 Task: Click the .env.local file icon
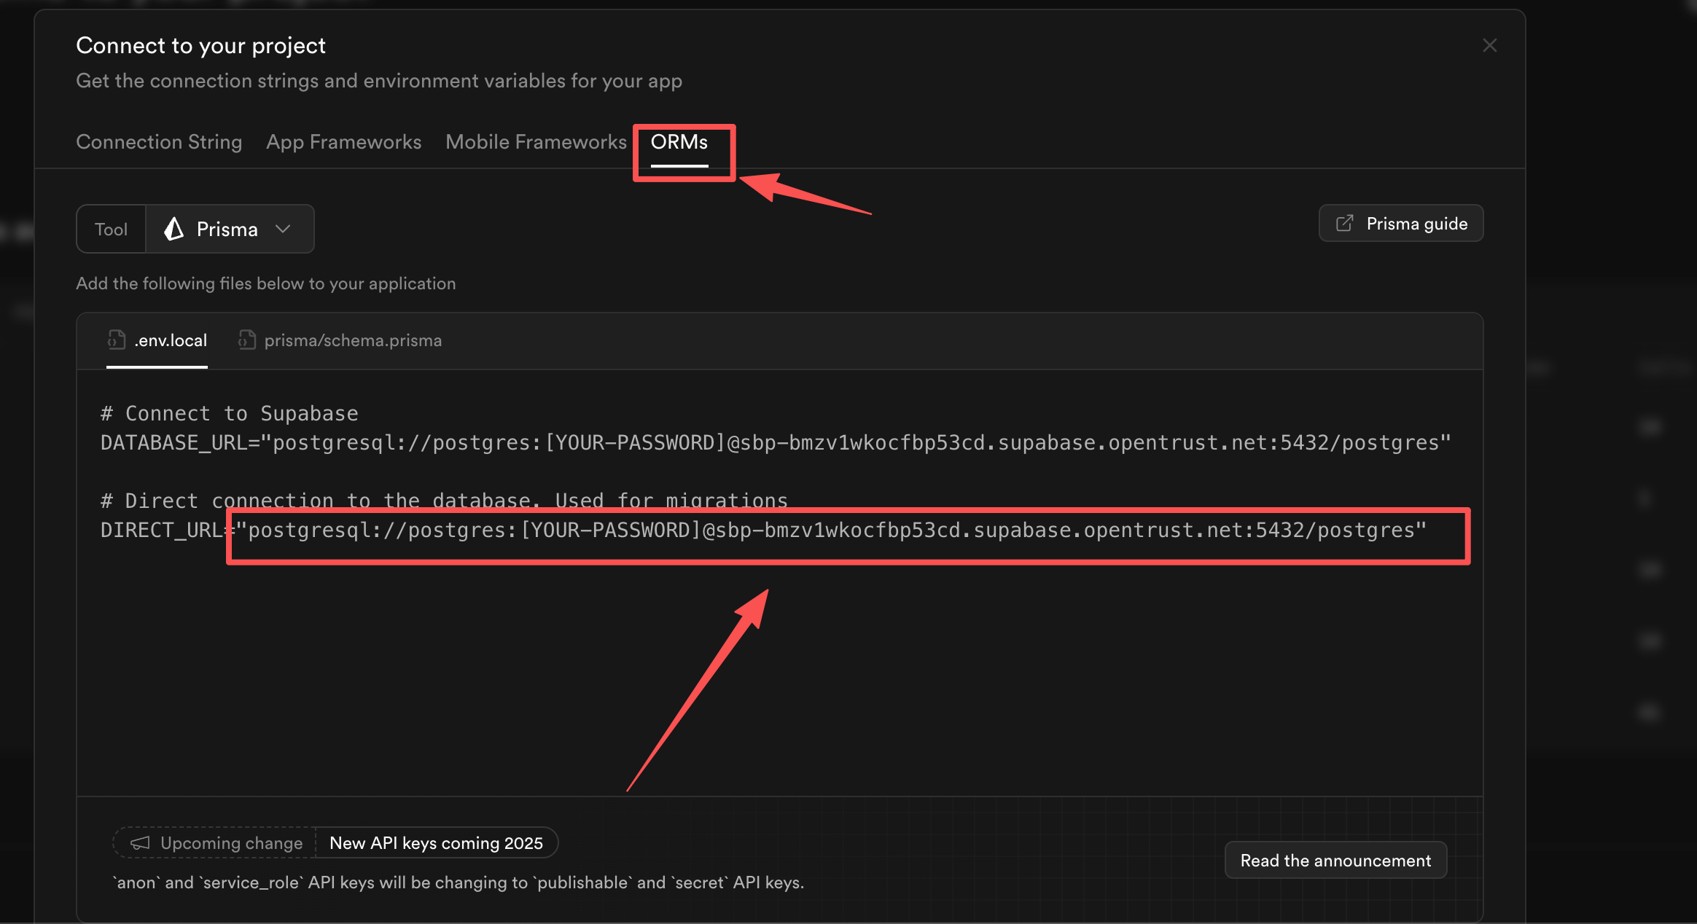[x=117, y=340]
